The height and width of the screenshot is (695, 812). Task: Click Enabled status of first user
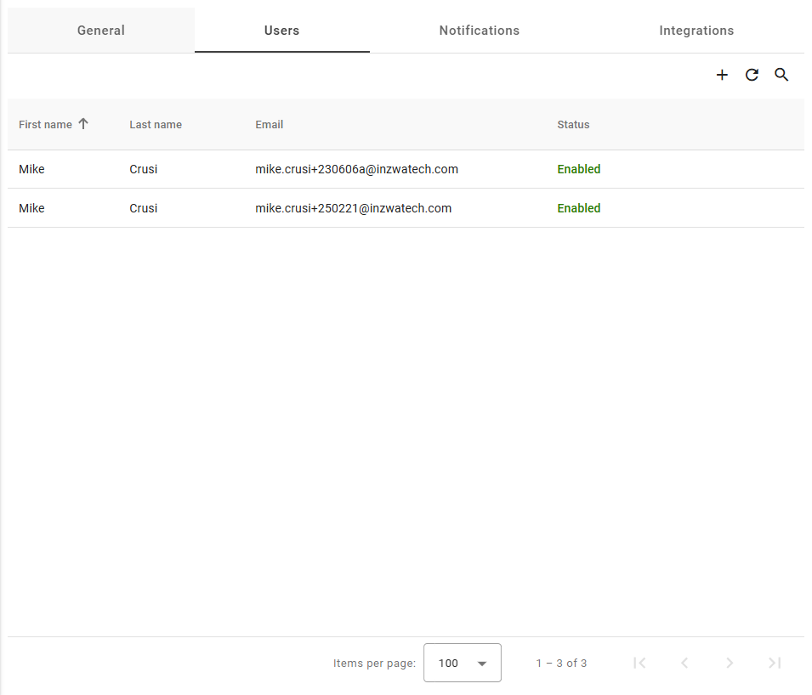click(x=578, y=169)
